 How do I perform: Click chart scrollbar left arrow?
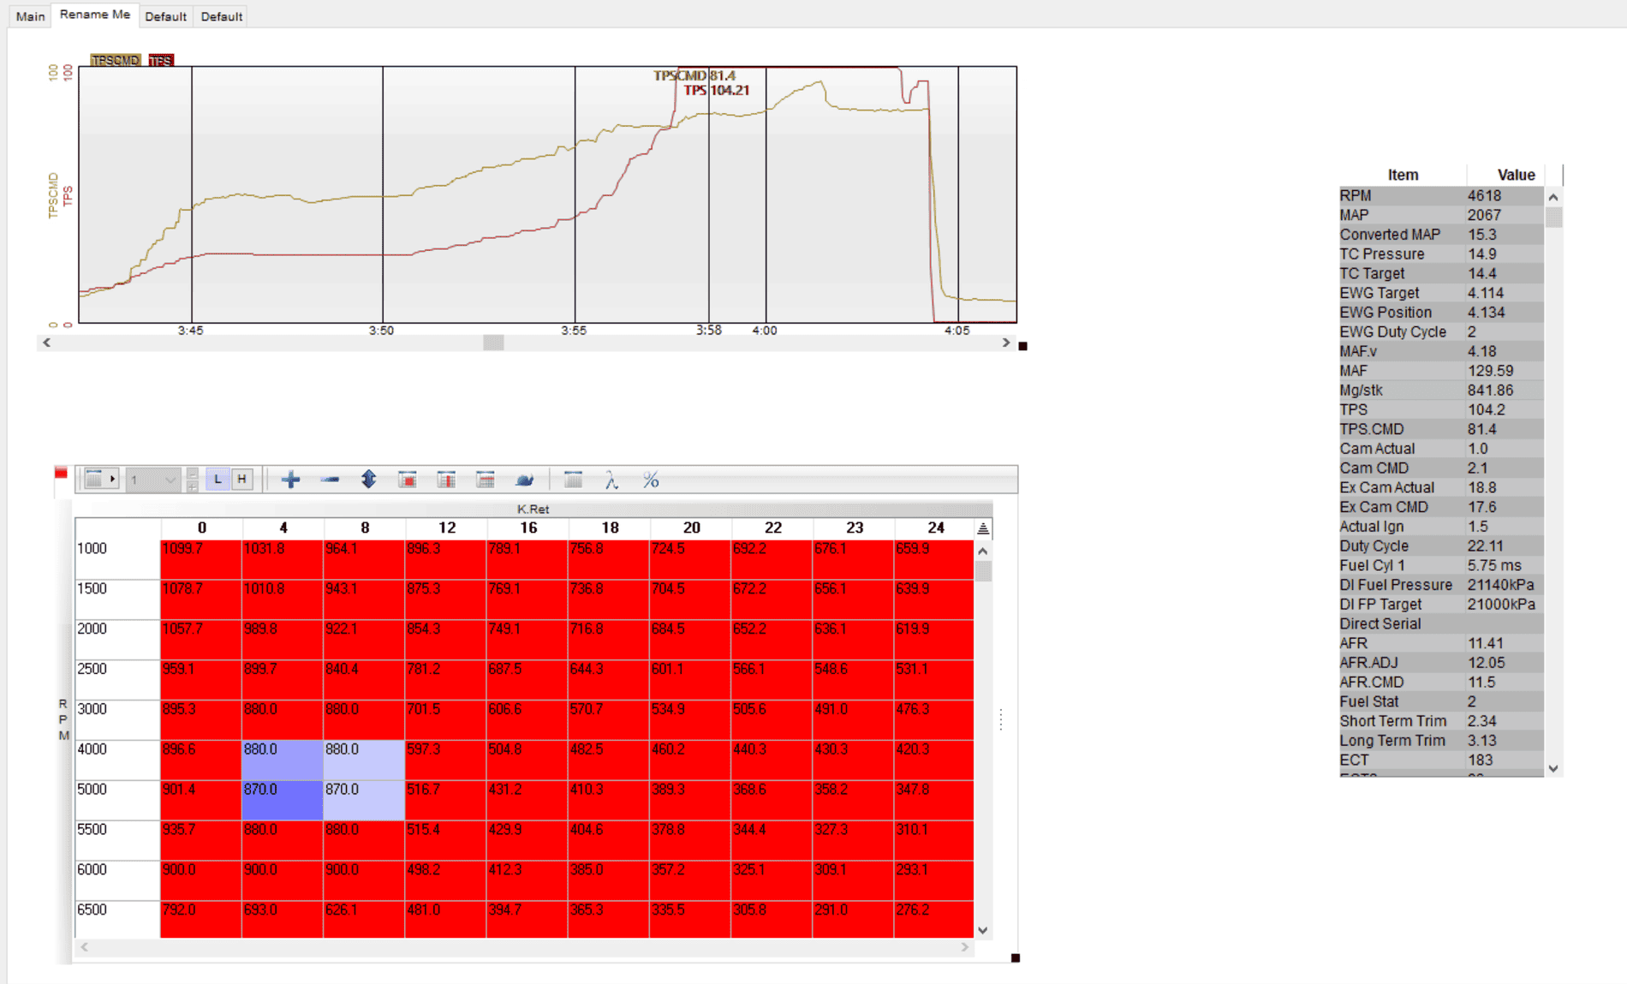46,343
